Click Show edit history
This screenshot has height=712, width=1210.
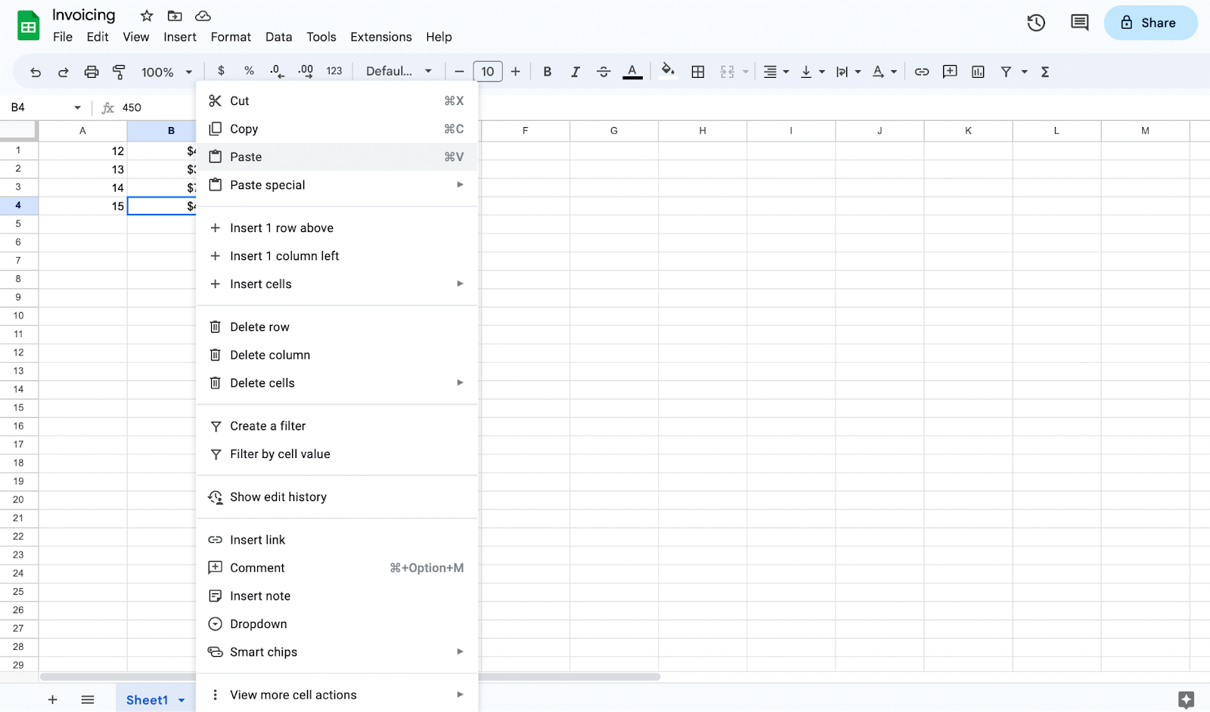tap(278, 497)
